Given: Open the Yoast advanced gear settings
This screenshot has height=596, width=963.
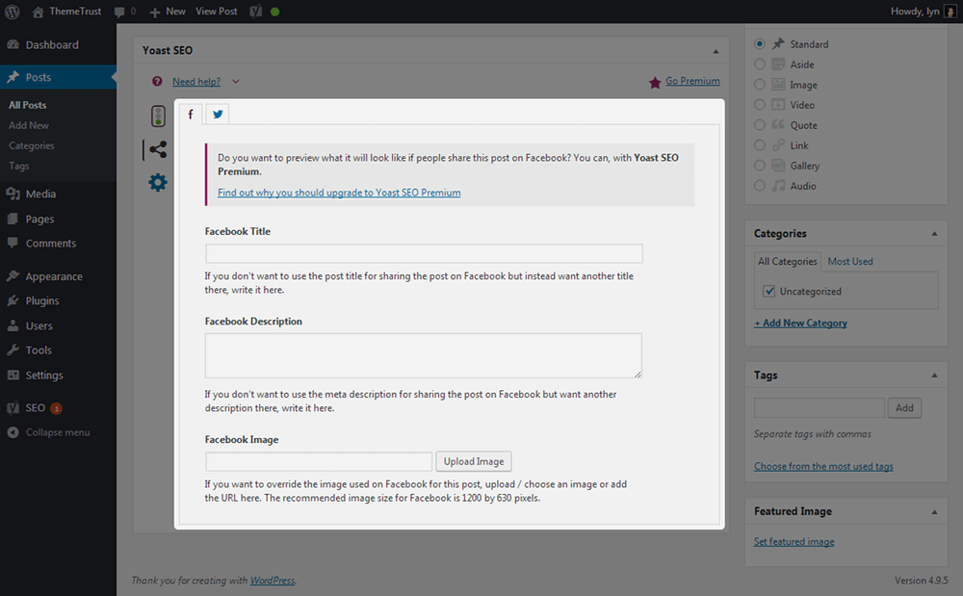Looking at the screenshot, I should [157, 182].
